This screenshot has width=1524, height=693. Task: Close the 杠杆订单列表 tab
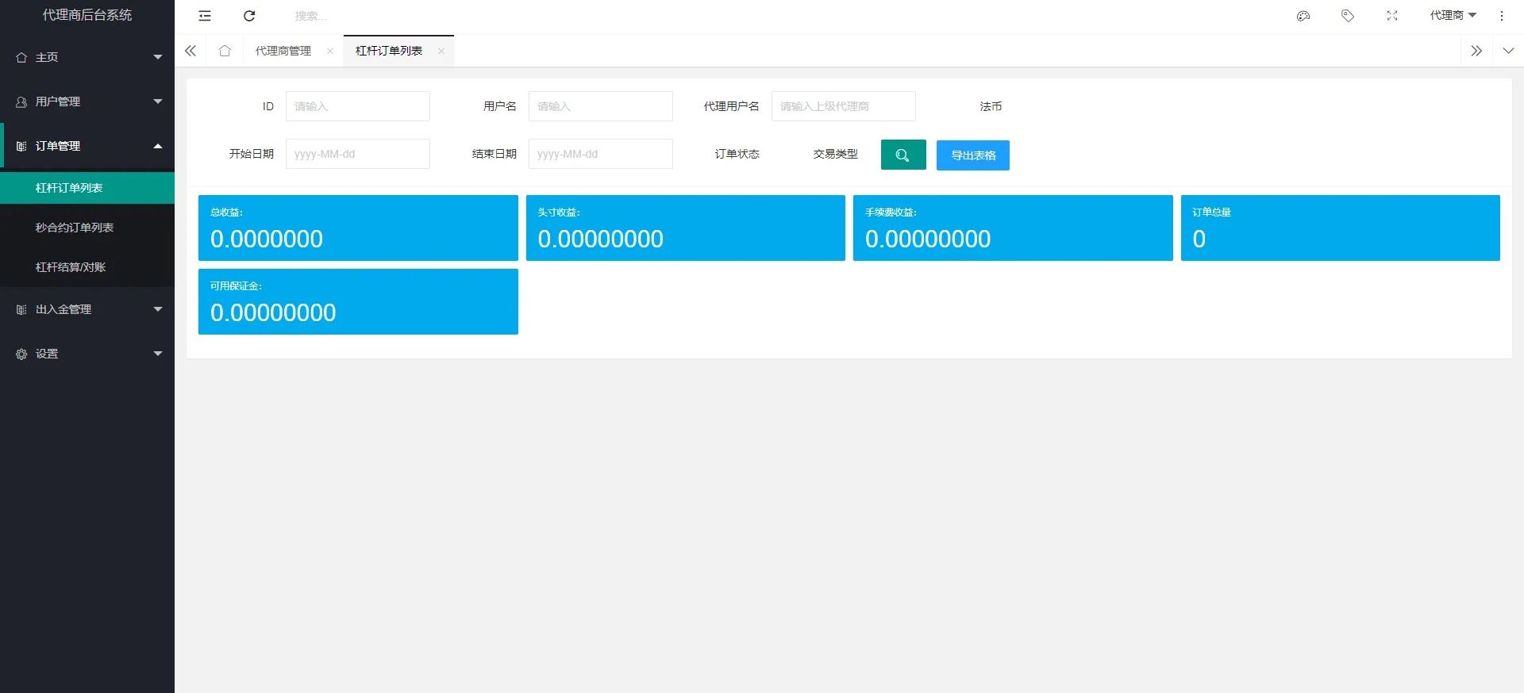(x=441, y=51)
